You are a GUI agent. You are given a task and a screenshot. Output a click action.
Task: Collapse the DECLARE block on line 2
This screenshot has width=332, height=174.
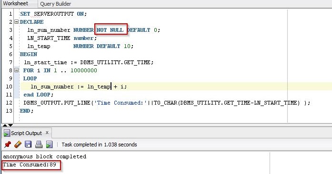coord(16,21)
